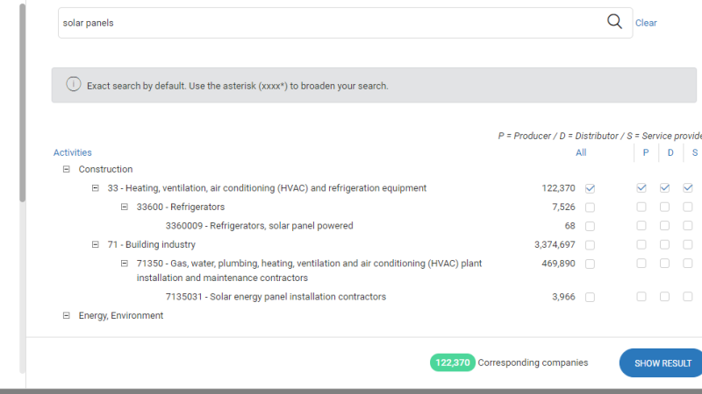The width and height of the screenshot is (702, 394).
Task: Collapse the 71350 - Gas, water, plumbing node
Action: 125,264
